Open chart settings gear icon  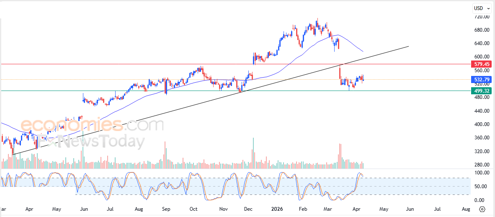(x=482, y=209)
